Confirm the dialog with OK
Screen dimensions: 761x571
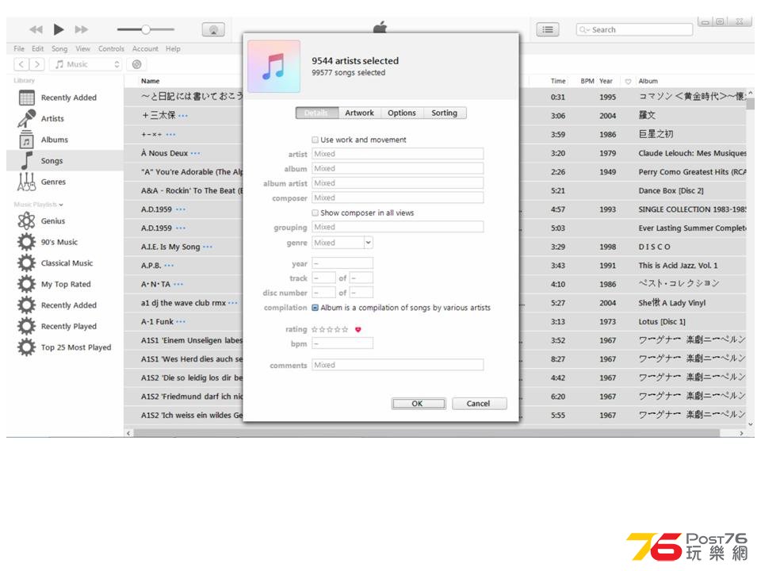419,404
